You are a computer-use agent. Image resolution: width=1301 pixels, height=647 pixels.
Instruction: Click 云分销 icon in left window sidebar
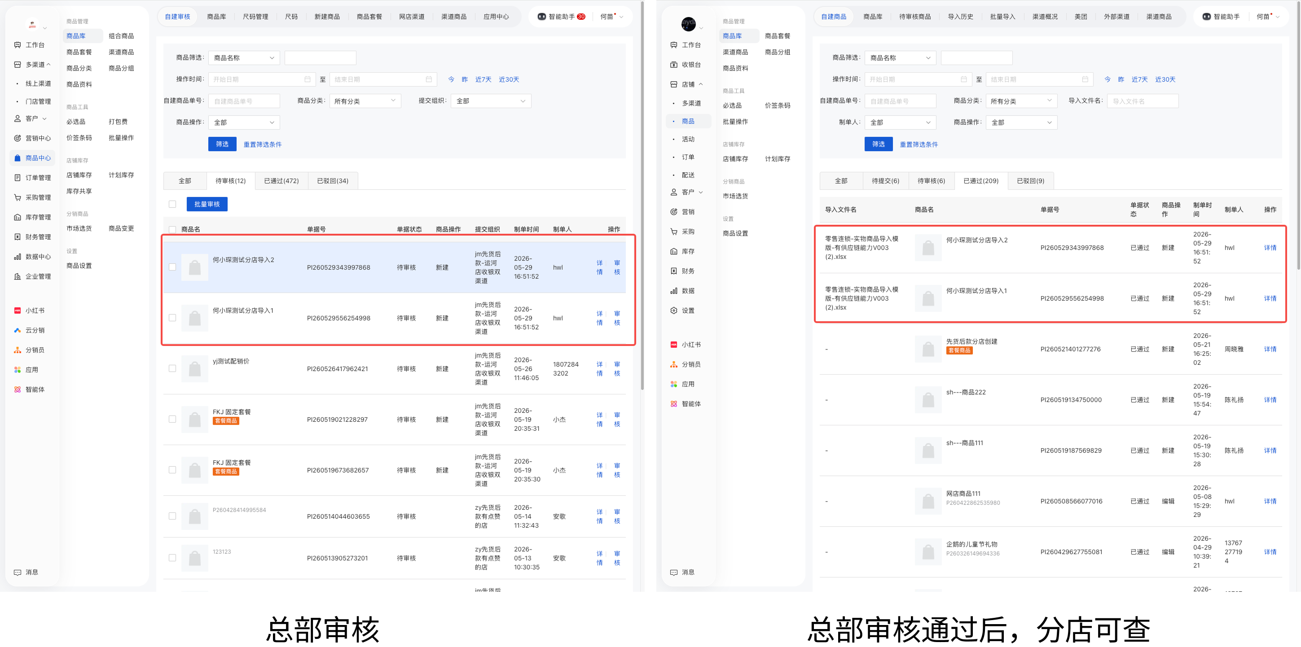pos(17,330)
